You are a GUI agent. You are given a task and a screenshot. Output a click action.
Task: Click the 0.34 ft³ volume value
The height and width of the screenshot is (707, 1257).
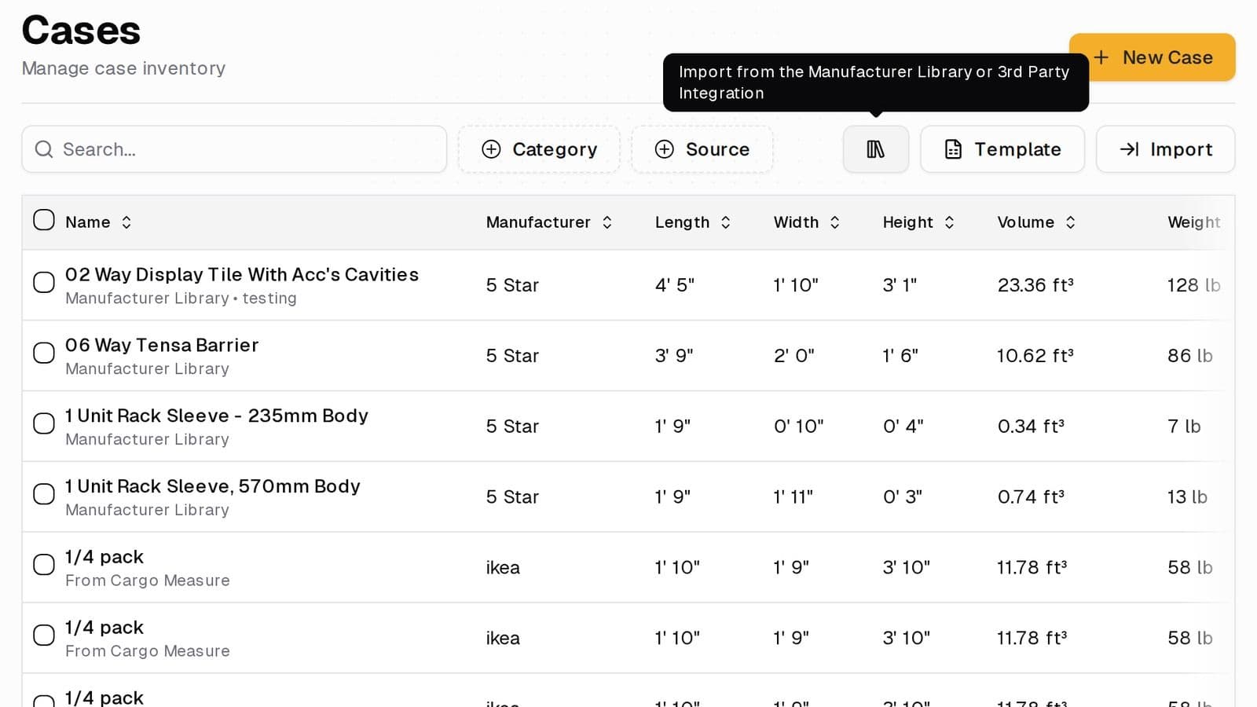tap(1032, 427)
